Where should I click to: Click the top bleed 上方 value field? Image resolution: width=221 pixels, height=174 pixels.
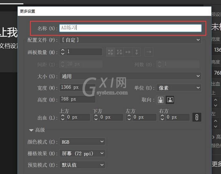click(x=78, y=117)
